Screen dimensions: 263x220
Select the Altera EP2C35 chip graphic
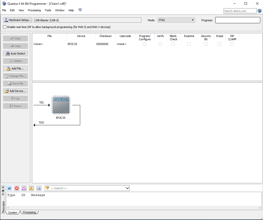click(x=61, y=105)
